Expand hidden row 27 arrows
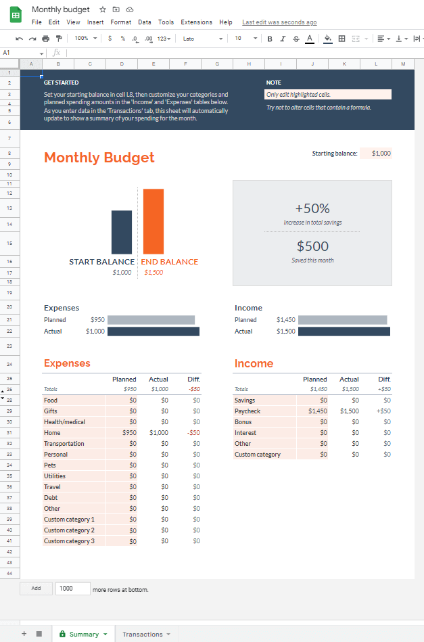 tap(3, 394)
